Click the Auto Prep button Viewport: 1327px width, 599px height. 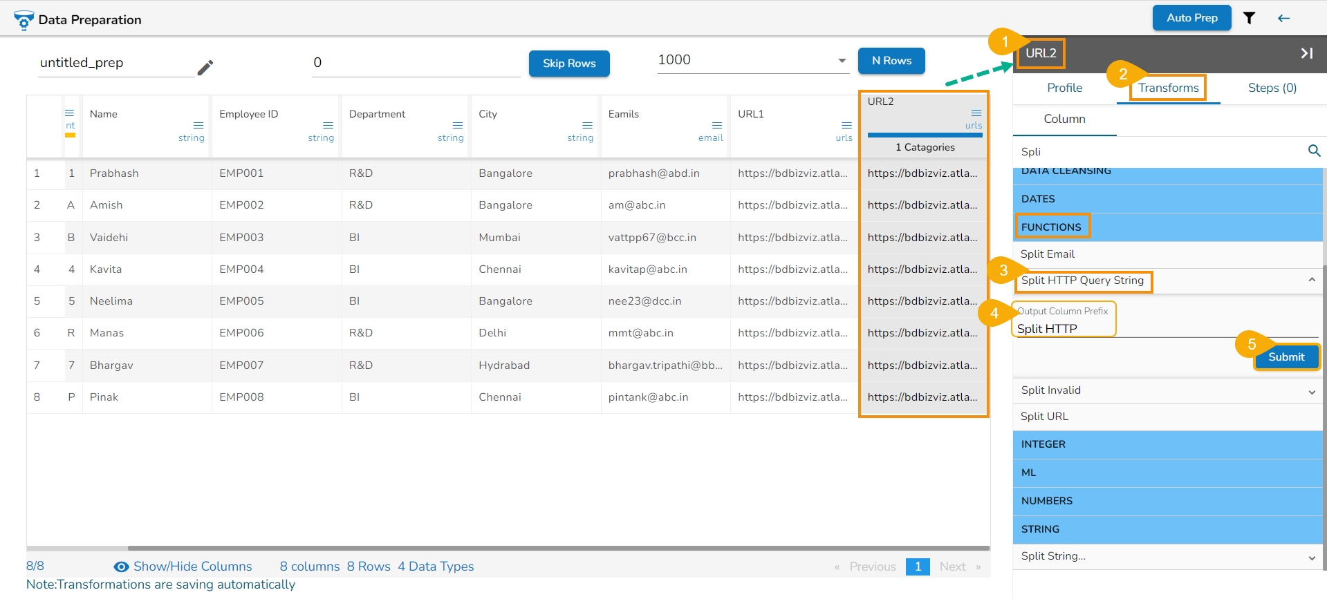[x=1191, y=18]
